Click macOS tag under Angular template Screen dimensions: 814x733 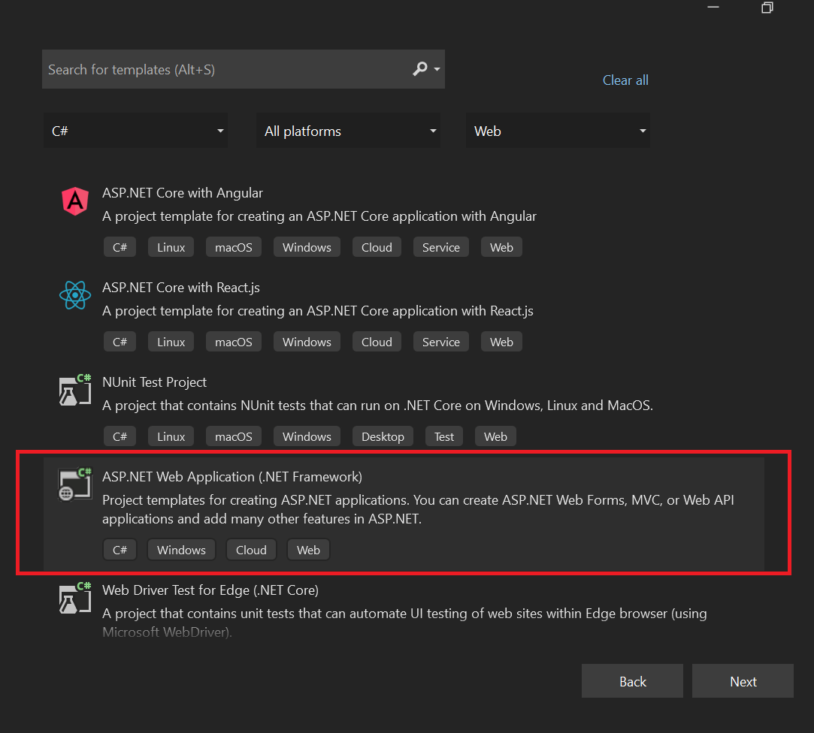pos(234,247)
